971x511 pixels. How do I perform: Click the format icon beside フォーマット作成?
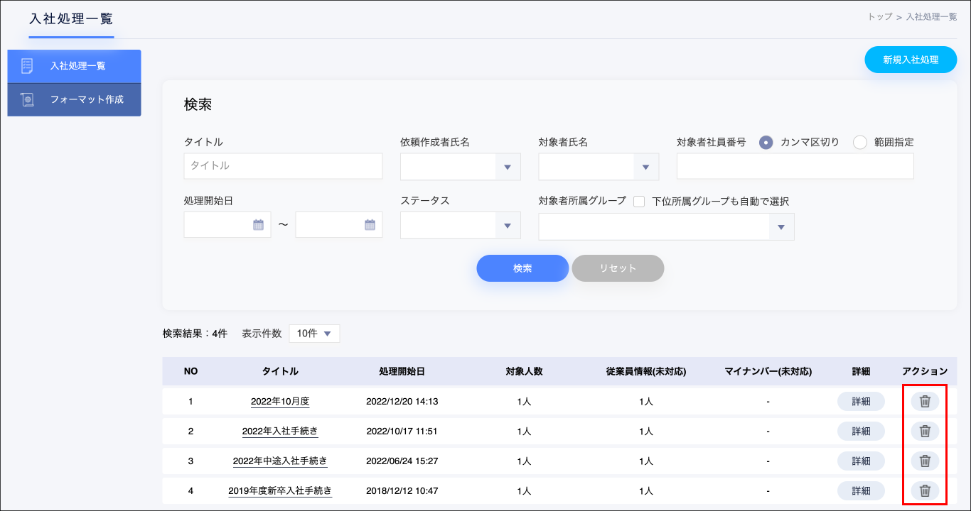(27, 100)
